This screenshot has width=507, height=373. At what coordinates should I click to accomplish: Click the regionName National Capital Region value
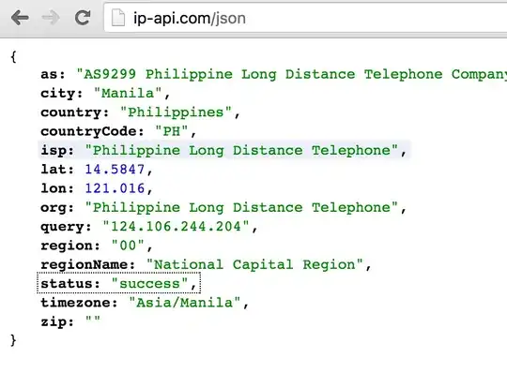pyautogui.click(x=254, y=264)
